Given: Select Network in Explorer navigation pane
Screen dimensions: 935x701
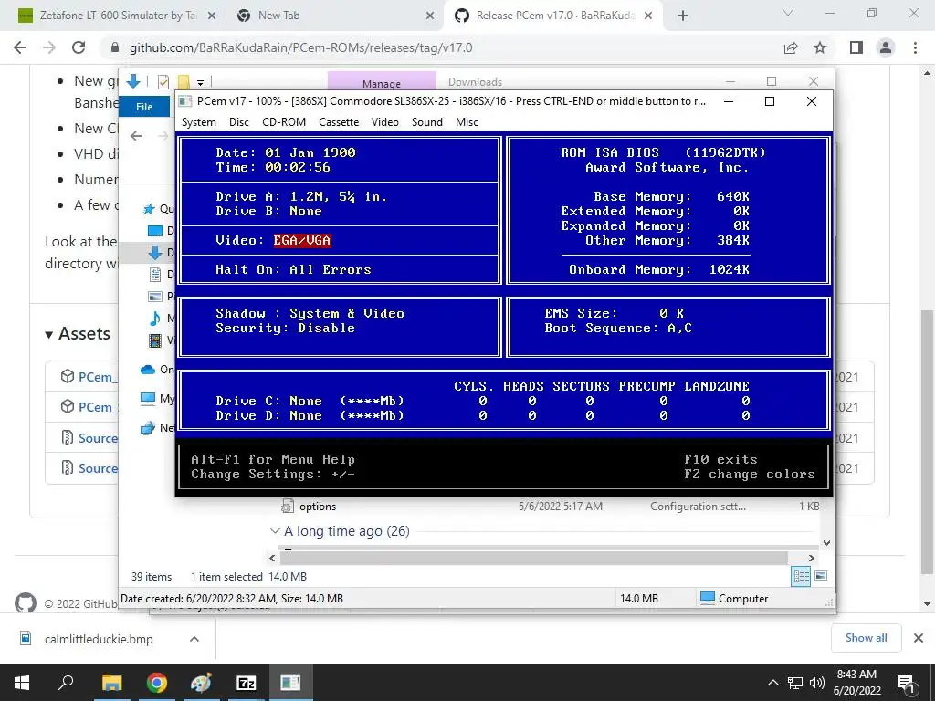Looking at the screenshot, I should pos(157,427).
